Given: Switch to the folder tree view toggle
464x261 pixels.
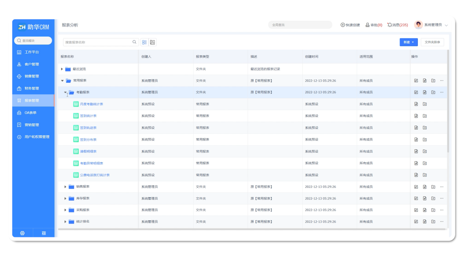Looking at the screenshot, I should [x=153, y=42].
